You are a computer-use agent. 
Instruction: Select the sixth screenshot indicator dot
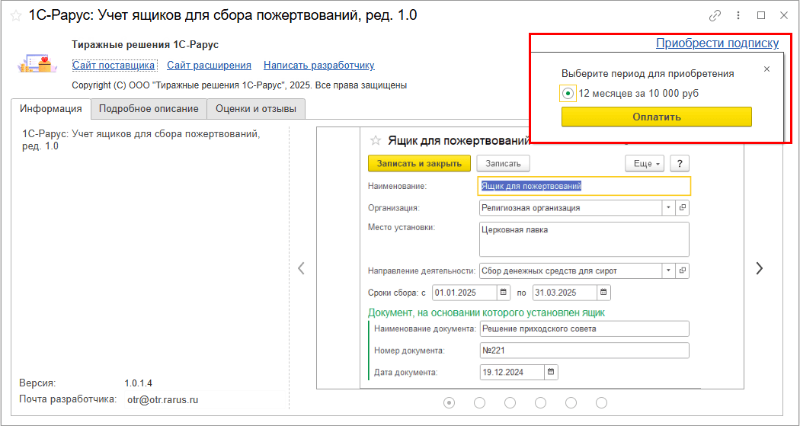coord(602,403)
